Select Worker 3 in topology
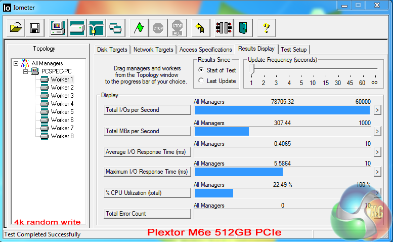This screenshot has height=242, width=393. pos(62,96)
